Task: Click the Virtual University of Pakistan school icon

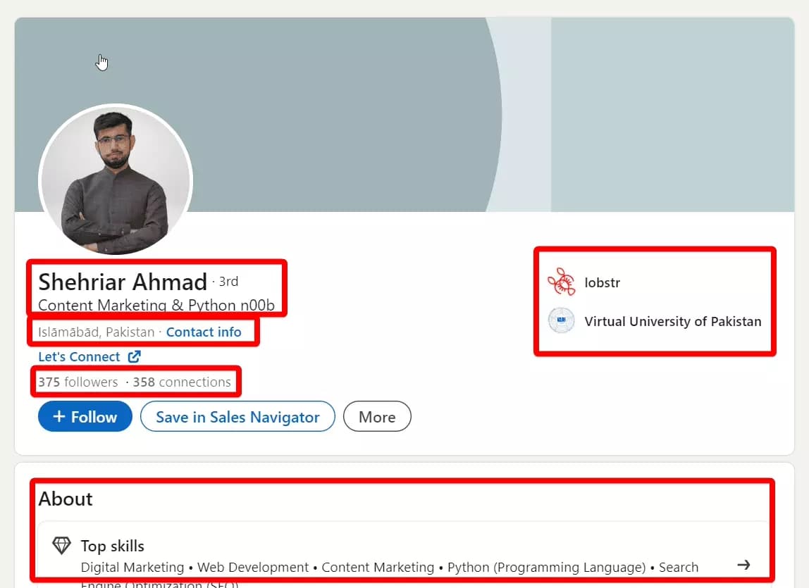Action: pyautogui.click(x=561, y=320)
